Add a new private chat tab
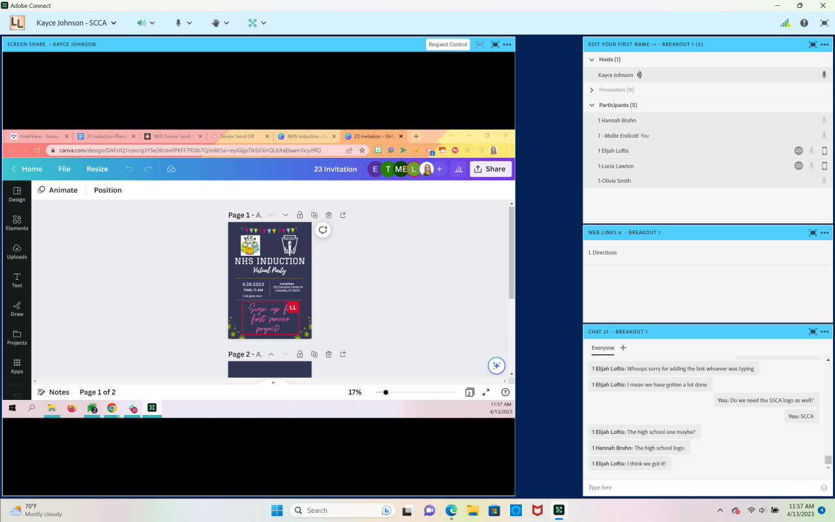This screenshot has height=522, width=835. coord(623,348)
